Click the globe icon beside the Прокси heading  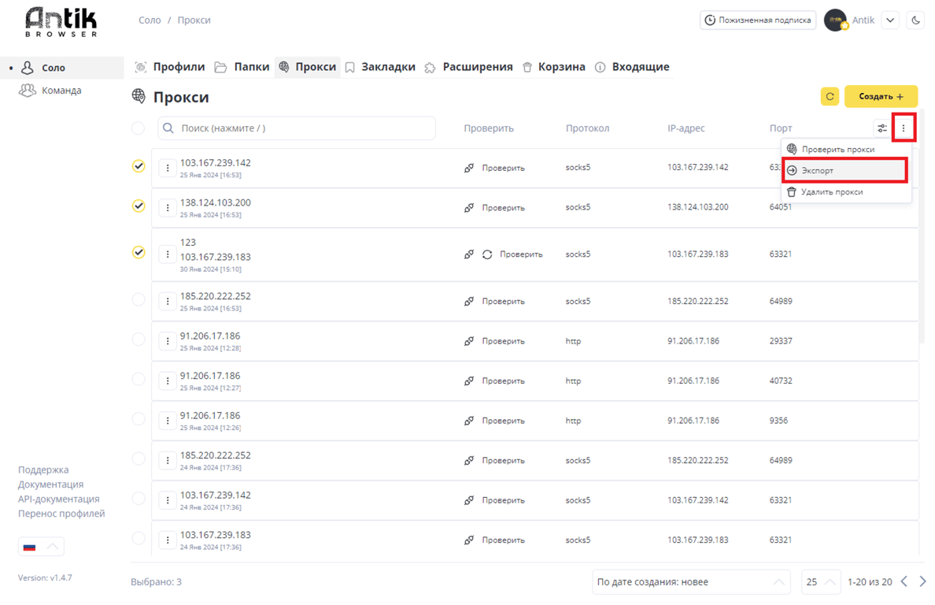[x=139, y=96]
